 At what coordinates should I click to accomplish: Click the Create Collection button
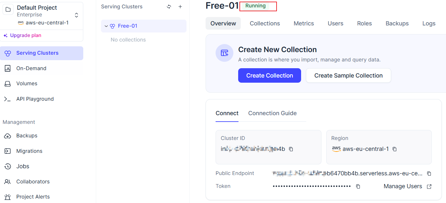tap(269, 76)
